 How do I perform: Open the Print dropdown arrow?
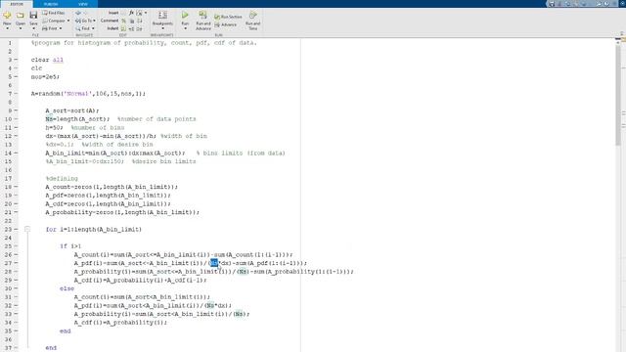[61, 28]
